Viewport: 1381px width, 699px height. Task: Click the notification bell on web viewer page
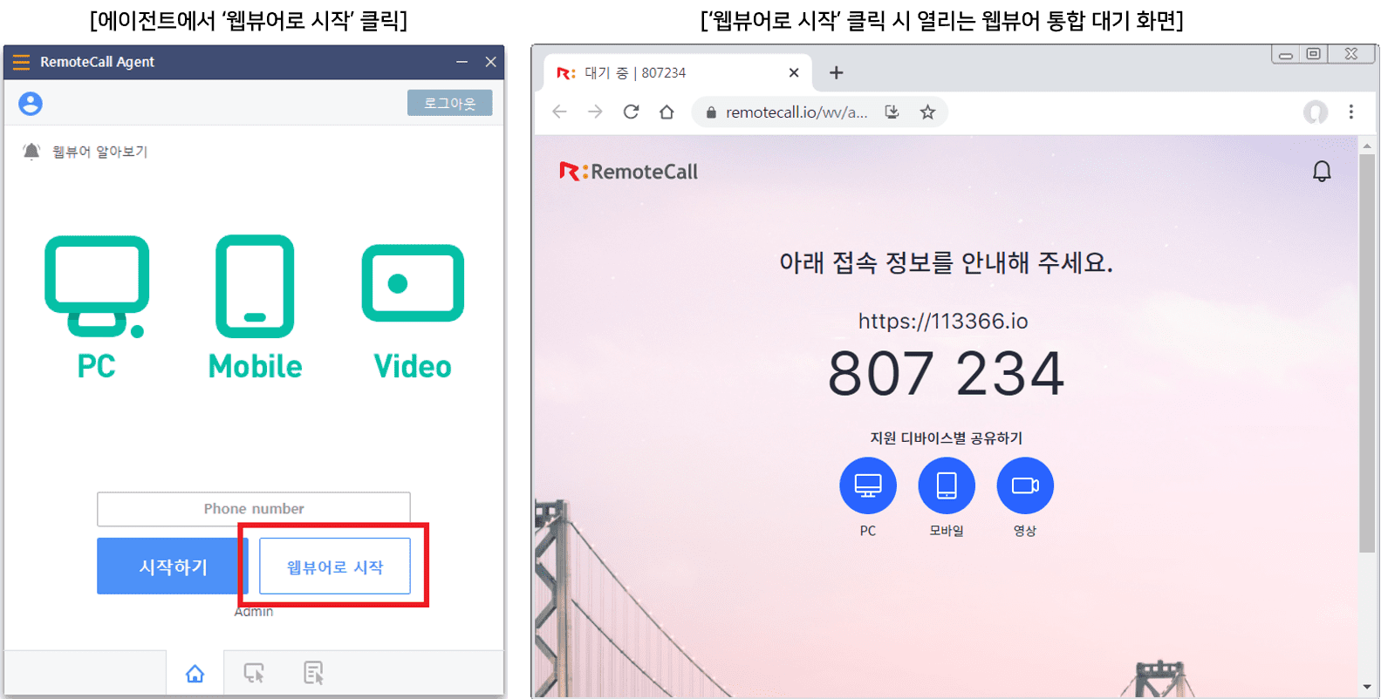pos(1323,171)
